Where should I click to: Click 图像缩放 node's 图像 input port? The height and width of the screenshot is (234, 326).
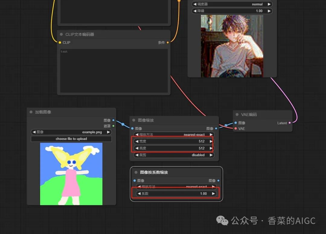point(133,128)
